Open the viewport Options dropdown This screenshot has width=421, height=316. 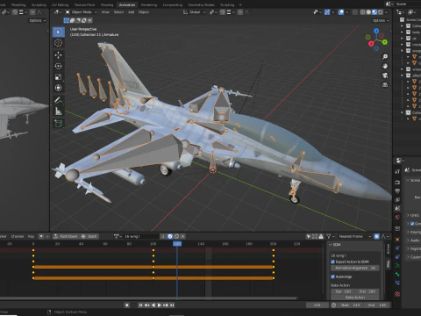(381, 20)
